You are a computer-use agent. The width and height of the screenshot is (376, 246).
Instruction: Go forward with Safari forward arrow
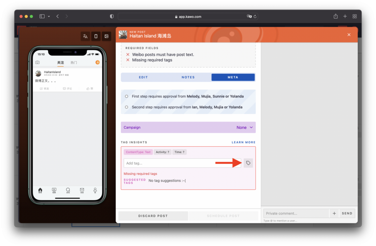(67, 16)
